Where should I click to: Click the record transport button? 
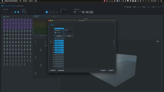[57, 12]
